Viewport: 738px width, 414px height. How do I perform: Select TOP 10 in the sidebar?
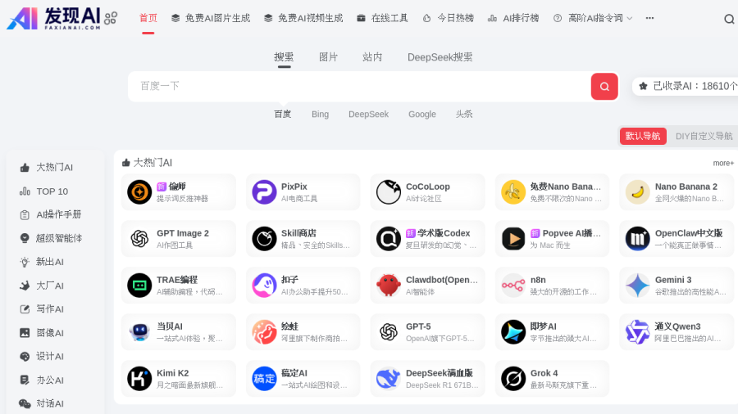[43, 191]
